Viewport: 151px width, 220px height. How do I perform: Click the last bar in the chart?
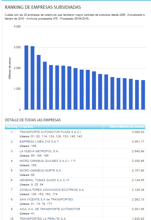[143, 95]
